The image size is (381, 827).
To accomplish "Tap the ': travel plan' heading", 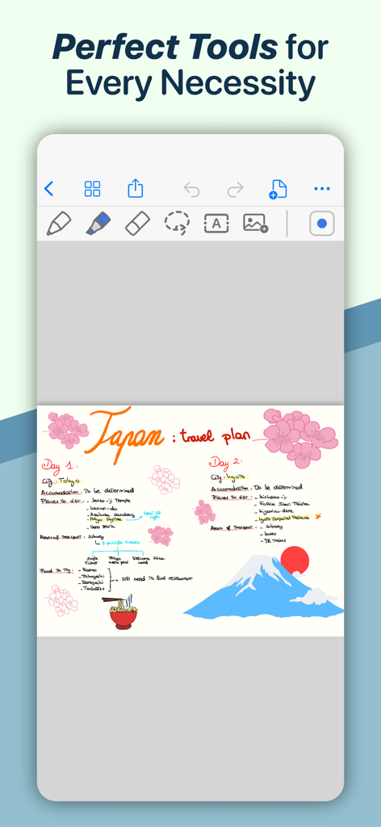I will [x=211, y=435].
